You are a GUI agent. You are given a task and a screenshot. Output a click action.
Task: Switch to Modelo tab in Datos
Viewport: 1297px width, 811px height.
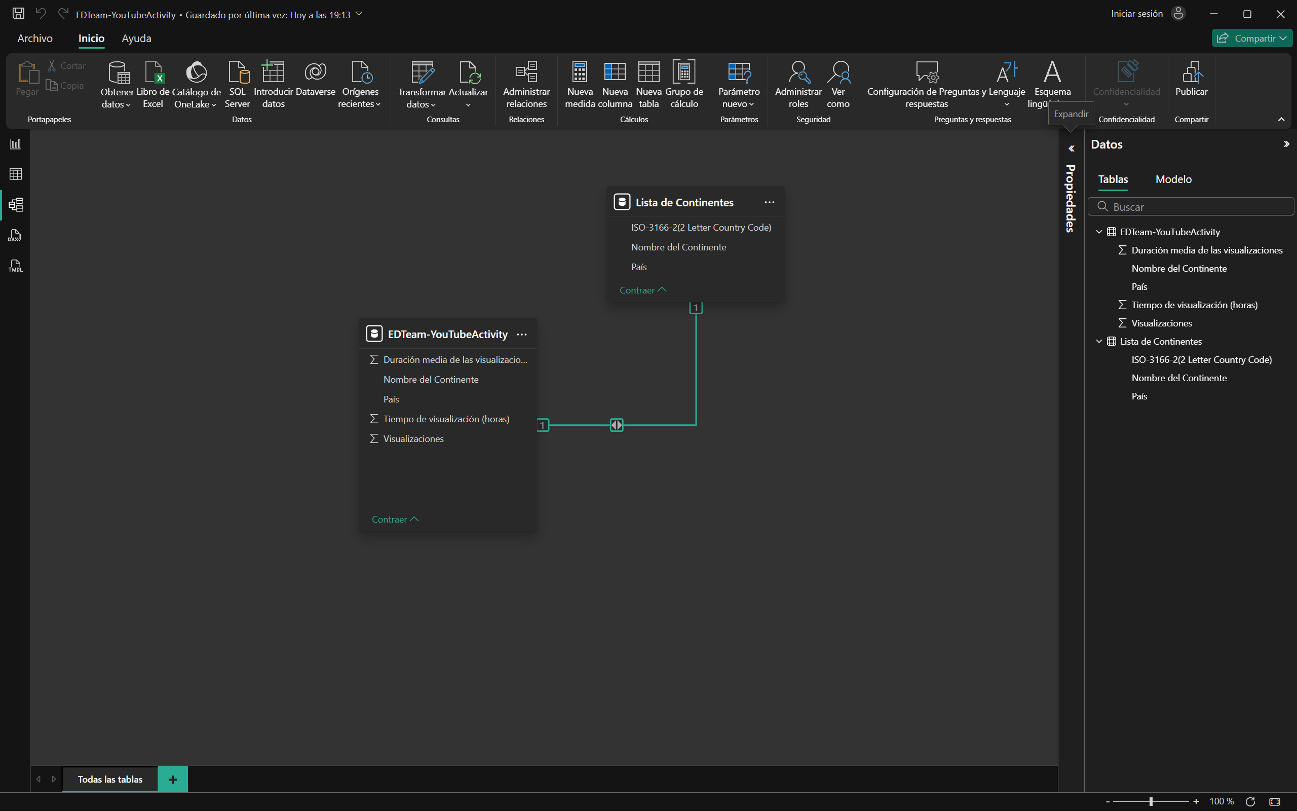[1173, 179]
